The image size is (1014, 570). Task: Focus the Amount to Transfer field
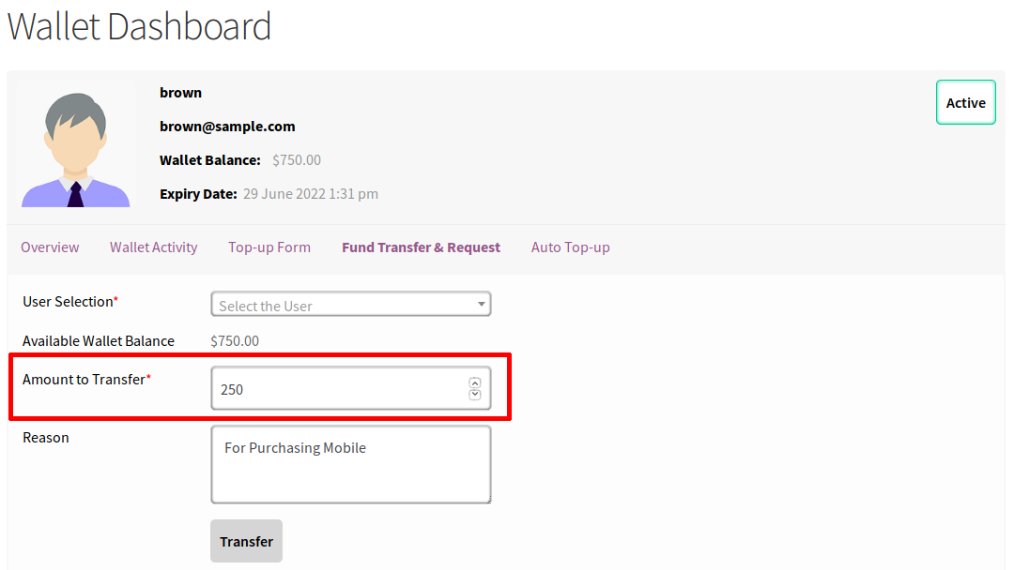click(338, 389)
